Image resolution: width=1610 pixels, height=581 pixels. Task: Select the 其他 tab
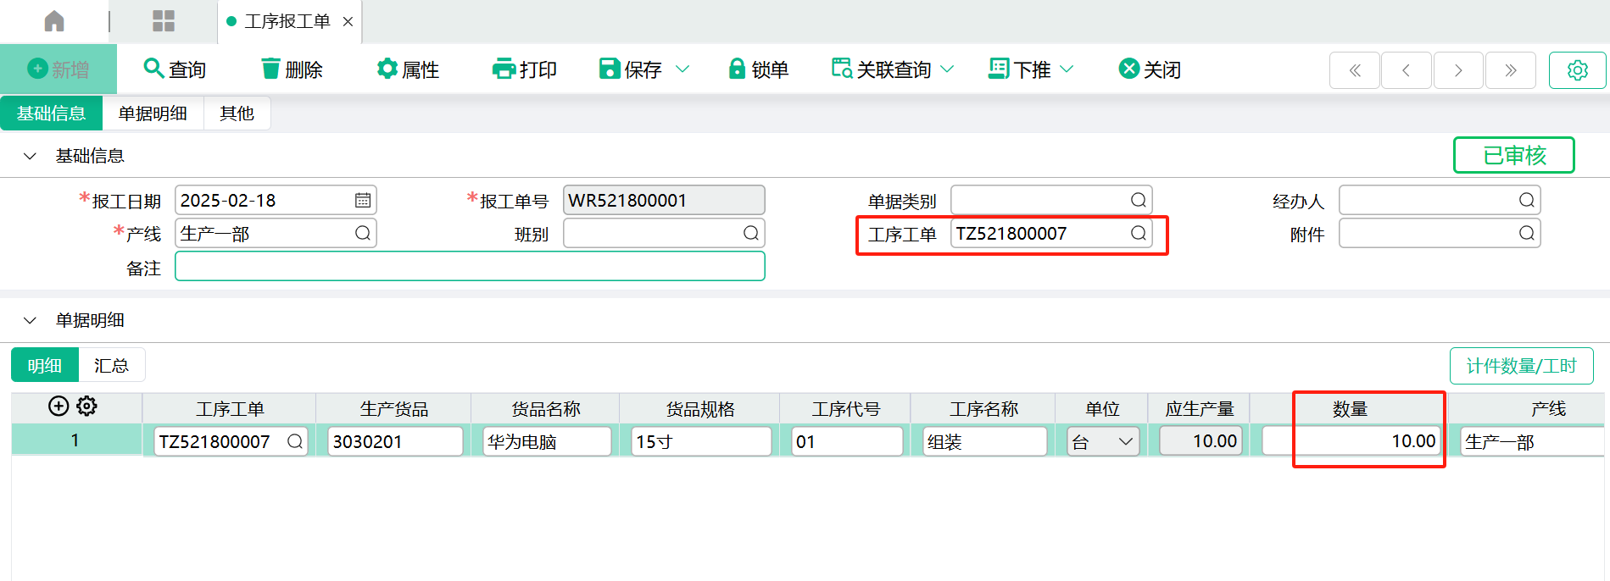coord(237,113)
